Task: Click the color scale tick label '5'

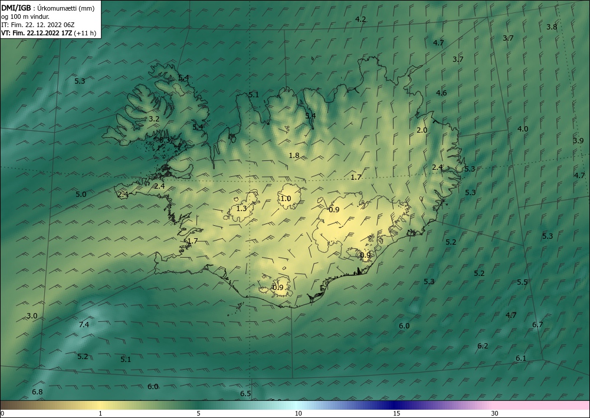Action: coord(198,414)
